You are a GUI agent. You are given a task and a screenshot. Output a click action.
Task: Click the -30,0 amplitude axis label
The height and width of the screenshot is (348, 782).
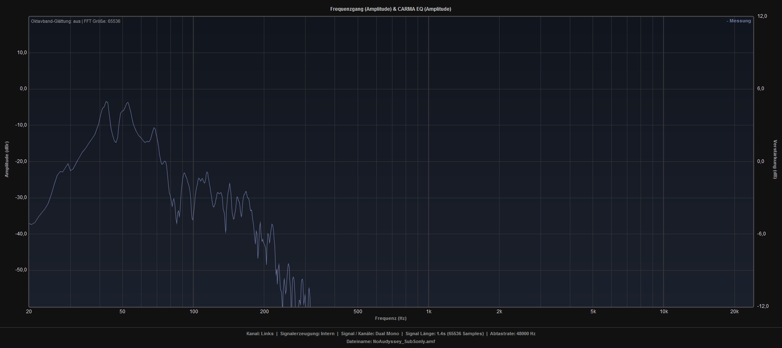[x=20, y=197]
